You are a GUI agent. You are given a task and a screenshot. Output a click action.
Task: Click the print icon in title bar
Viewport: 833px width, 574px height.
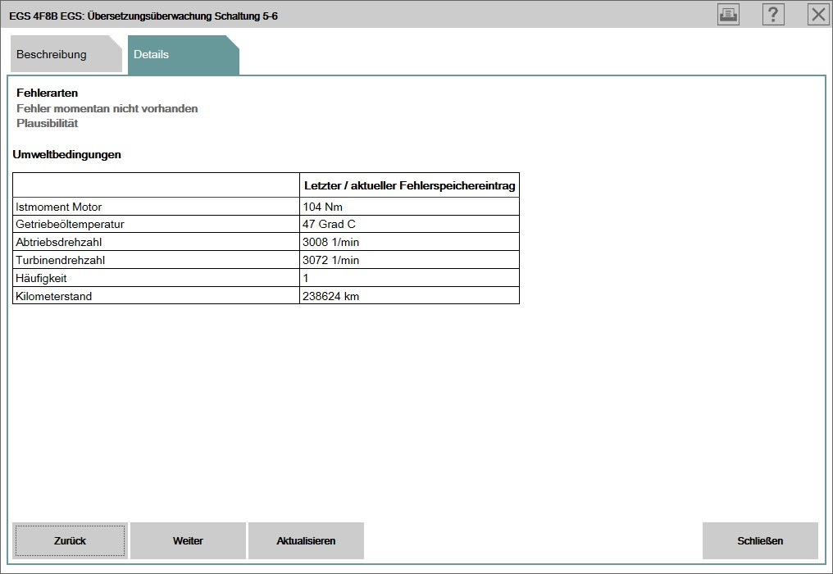pyautogui.click(x=728, y=14)
